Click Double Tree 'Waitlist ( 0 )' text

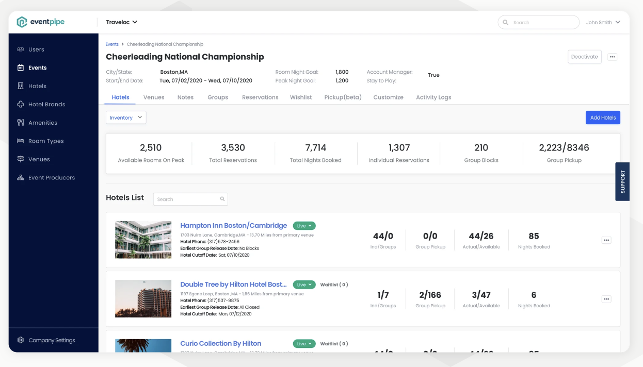pyautogui.click(x=334, y=285)
